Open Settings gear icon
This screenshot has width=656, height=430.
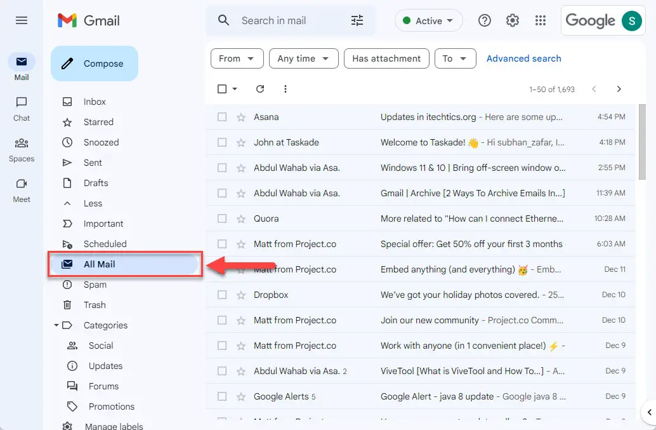(513, 20)
